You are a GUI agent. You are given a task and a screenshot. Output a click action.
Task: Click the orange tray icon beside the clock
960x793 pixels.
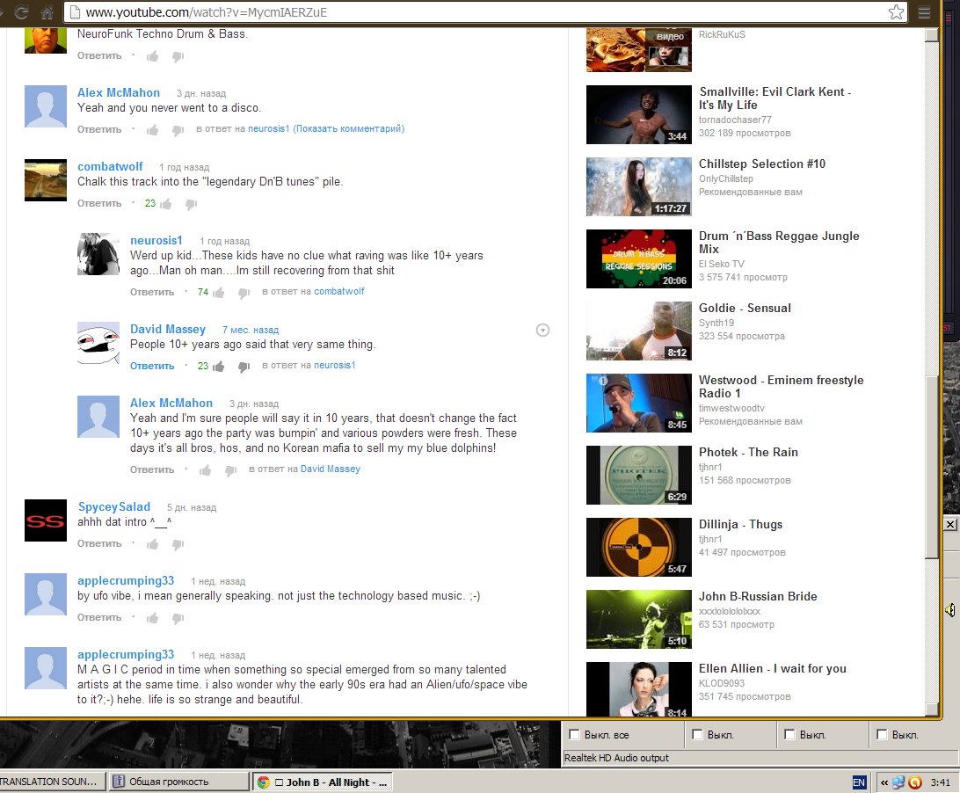click(x=915, y=782)
